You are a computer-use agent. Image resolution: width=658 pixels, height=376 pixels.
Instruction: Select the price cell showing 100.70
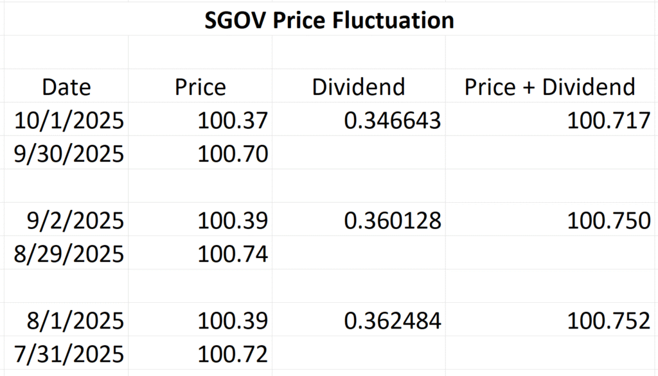tap(233, 153)
